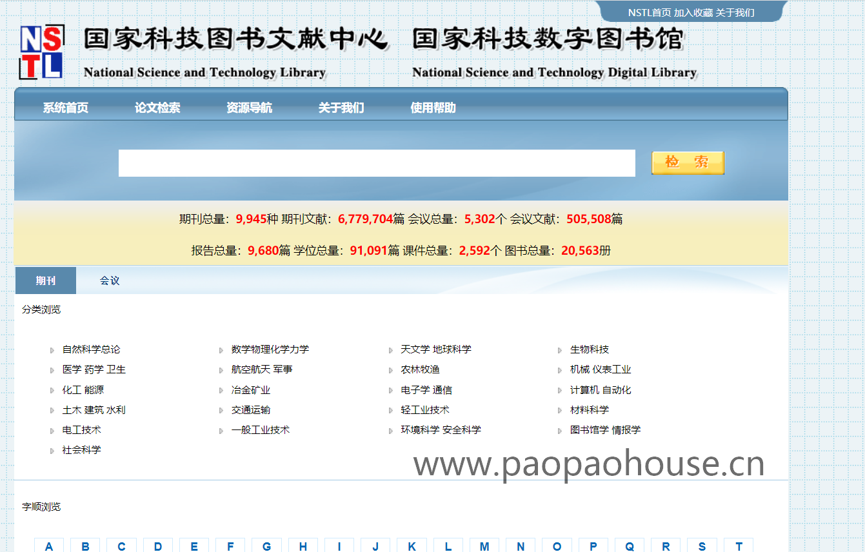865x552 pixels.
Task: Browse titles starting with letter D
Action: pyautogui.click(x=158, y=546)
